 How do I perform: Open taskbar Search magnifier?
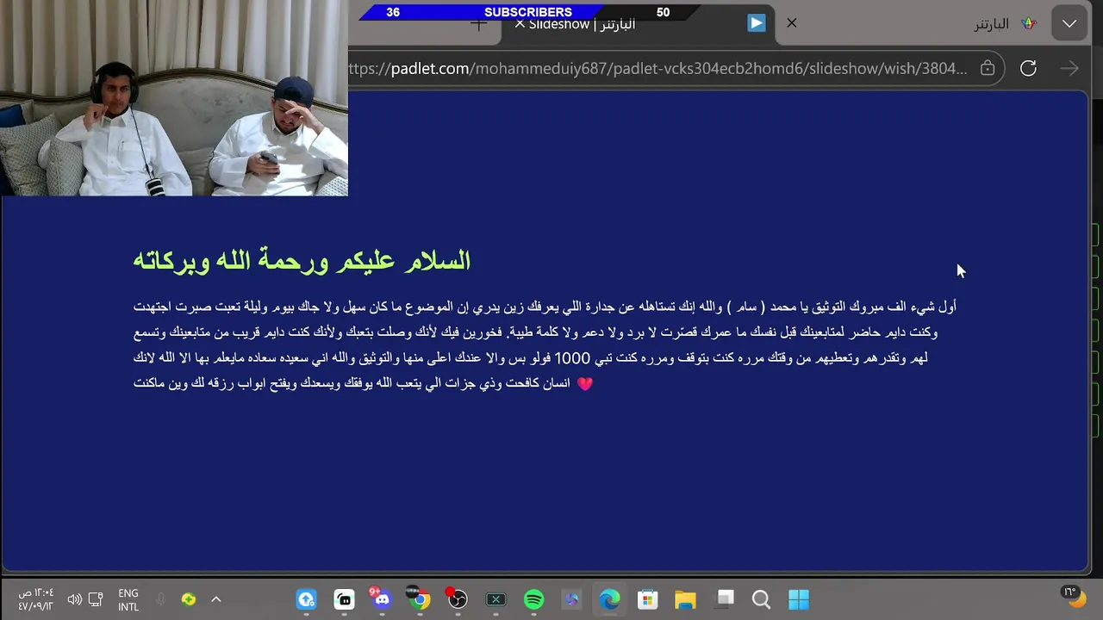(761, 599)
